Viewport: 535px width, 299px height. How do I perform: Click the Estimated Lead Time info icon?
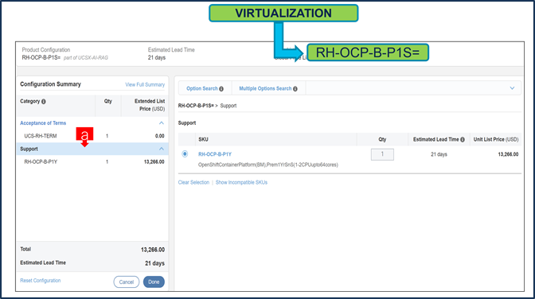(463, 139)
